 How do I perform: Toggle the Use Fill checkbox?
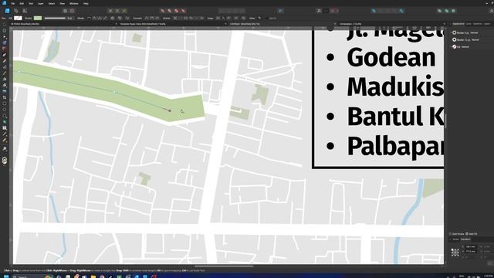click(267, 19)
